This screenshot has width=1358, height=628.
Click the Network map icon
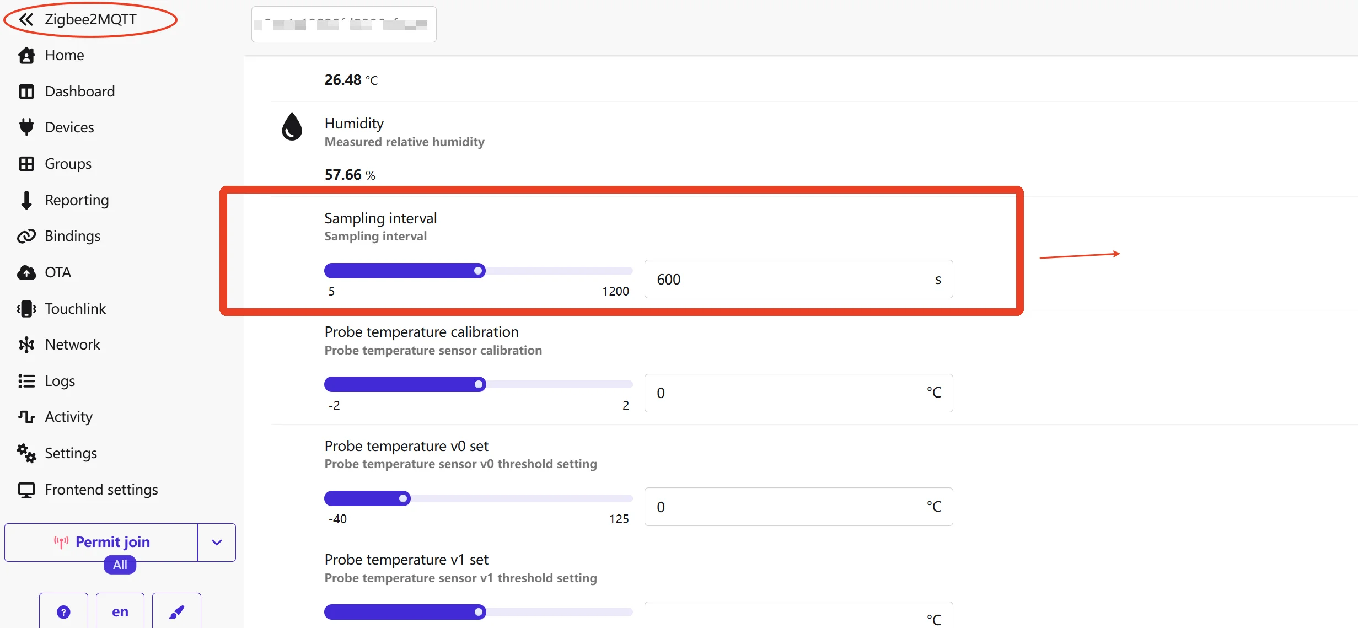pos(26,345)
